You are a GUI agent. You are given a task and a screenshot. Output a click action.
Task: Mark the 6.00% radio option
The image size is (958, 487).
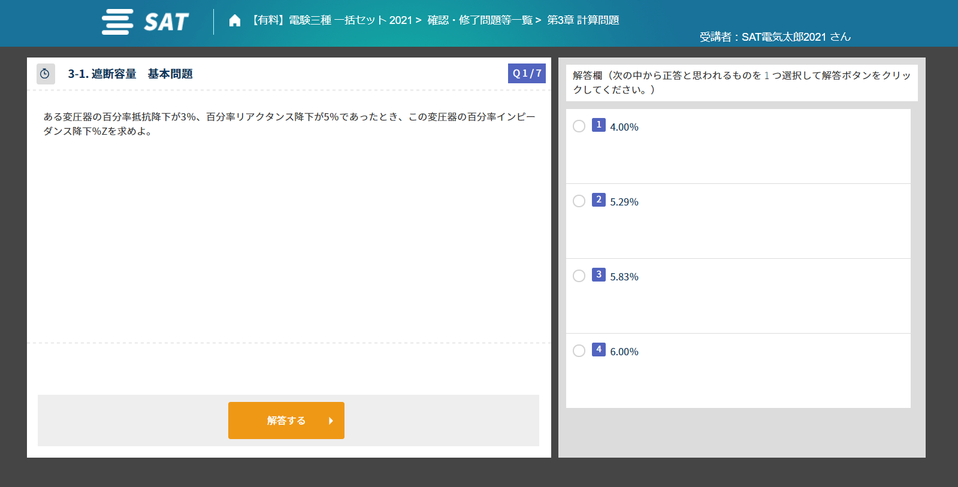pos(579,351)
